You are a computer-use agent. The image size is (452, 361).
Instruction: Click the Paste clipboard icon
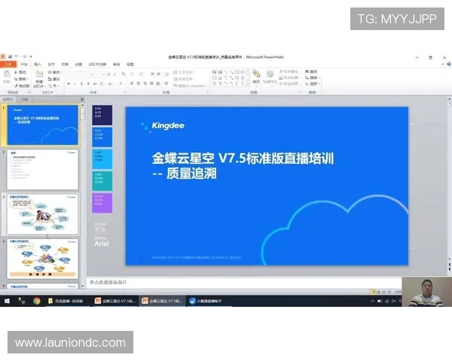click(7, 75)
